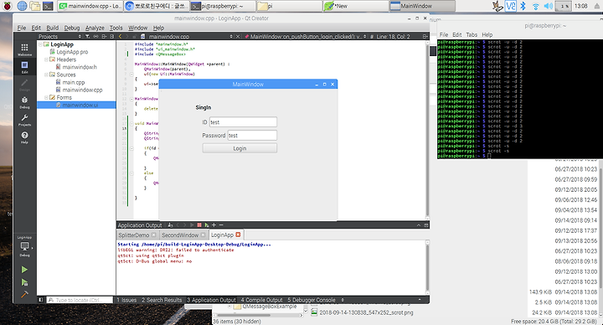This screenshot has width=603, height=325.
Task: Open the Analyze menu
Action: (x=95, y=28)
